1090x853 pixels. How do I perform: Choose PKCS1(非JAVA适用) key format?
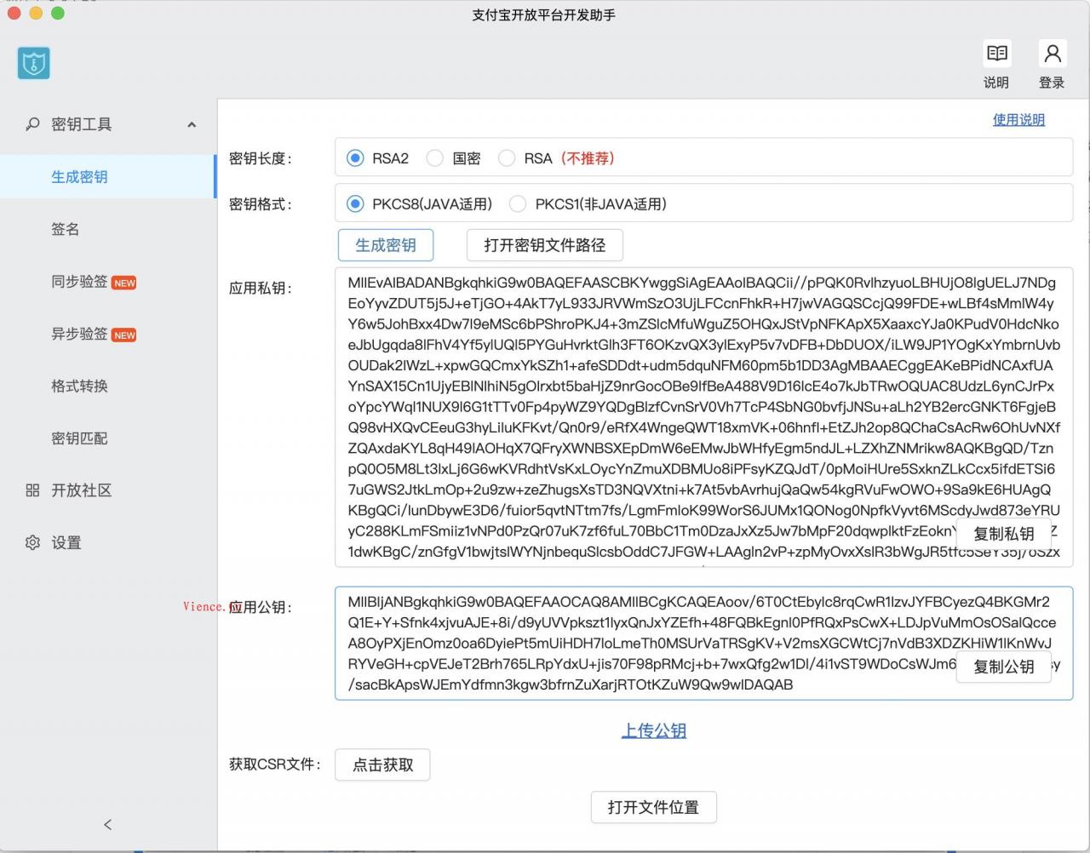(517, 204)
